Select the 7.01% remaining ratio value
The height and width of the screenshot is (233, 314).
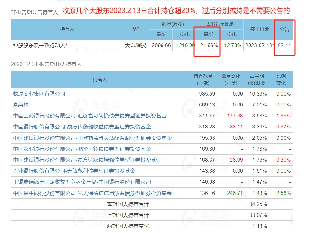pos(260,105)
